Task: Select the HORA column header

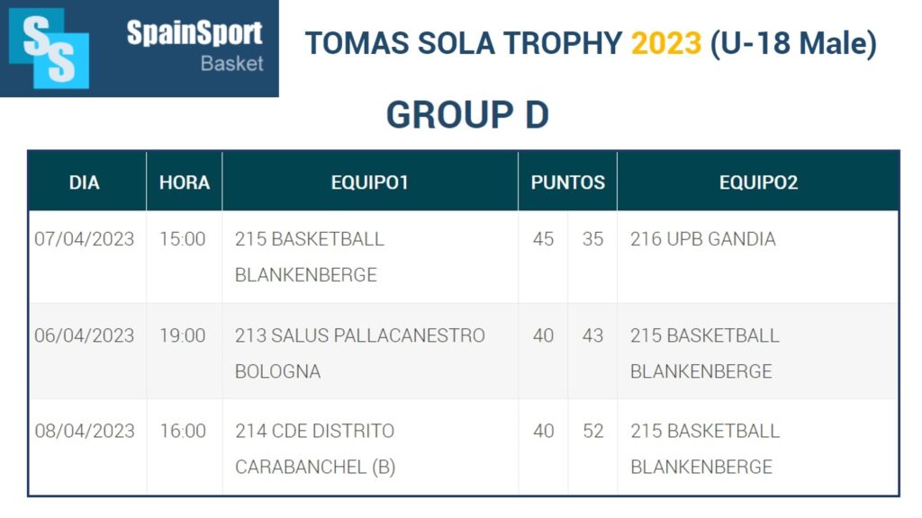Action: coord(185,183)
